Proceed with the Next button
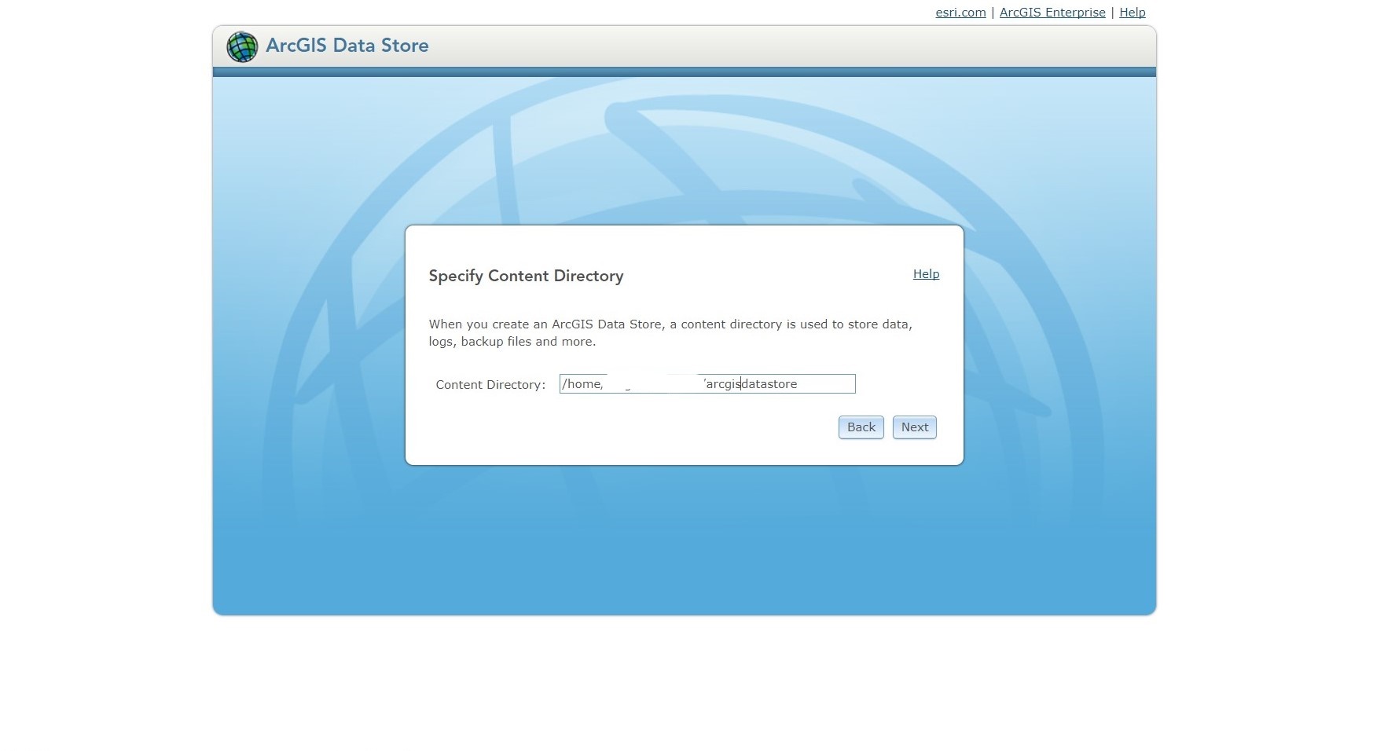This screenshot has height=751, width=1384. (915, 427)
